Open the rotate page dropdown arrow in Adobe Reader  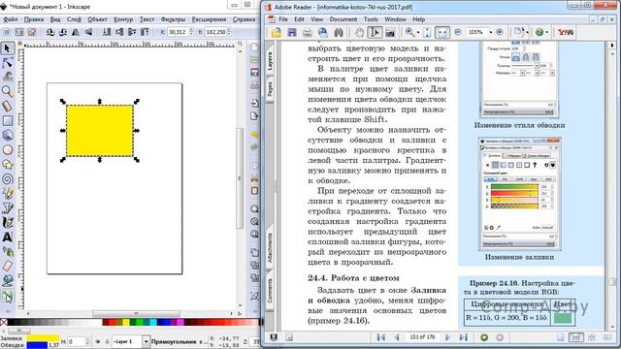(527, 32)
